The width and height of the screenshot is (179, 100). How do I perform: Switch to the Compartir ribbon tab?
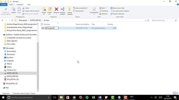[20, 4]
